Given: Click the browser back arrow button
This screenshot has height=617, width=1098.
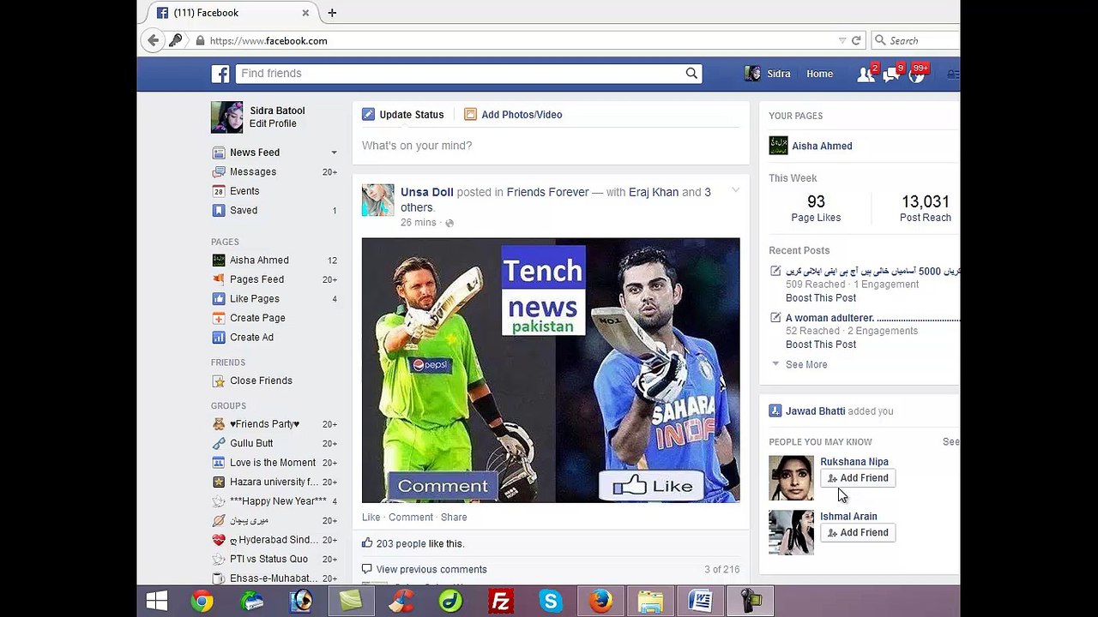Looking at the screenshot, I should (153, 40).
